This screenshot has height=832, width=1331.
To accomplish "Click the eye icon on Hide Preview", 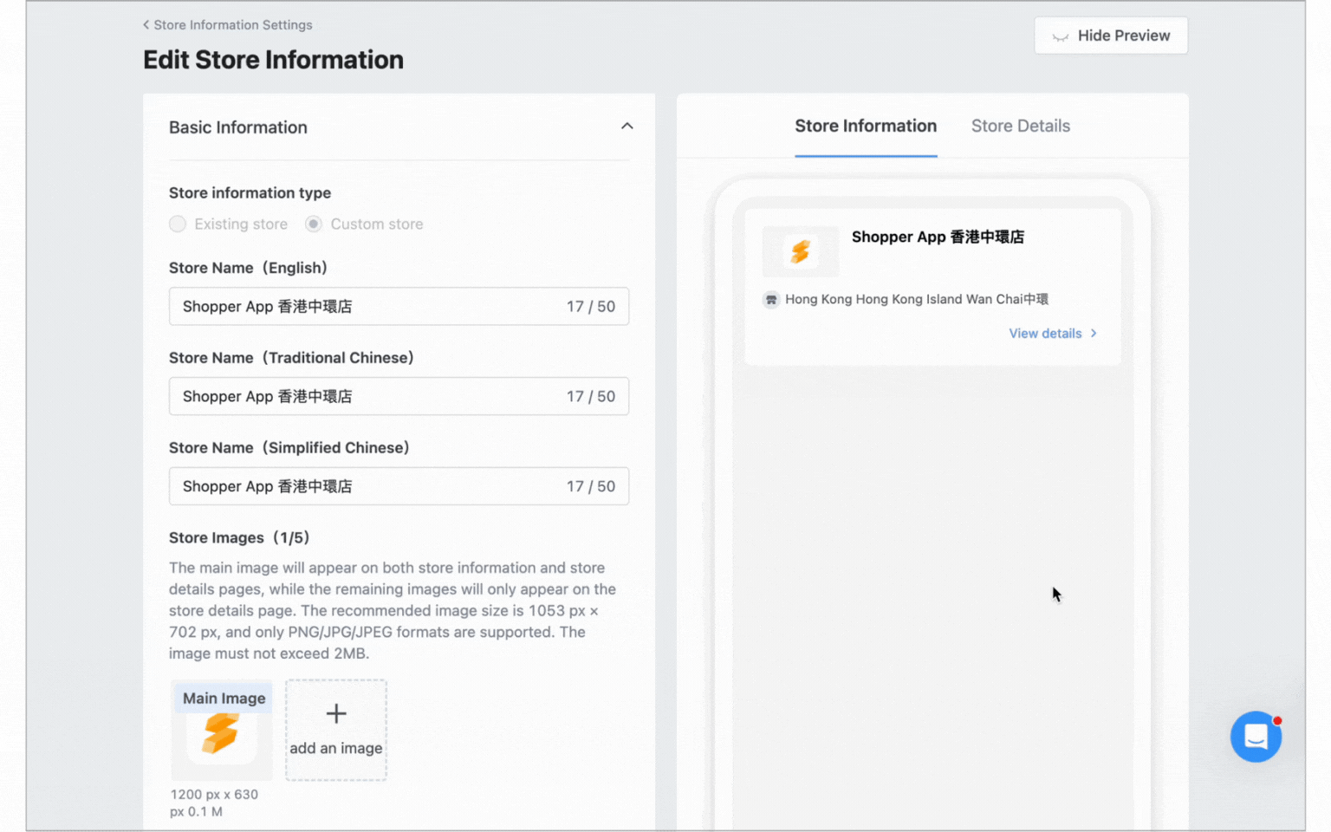I will click(x=1060, y=36).
